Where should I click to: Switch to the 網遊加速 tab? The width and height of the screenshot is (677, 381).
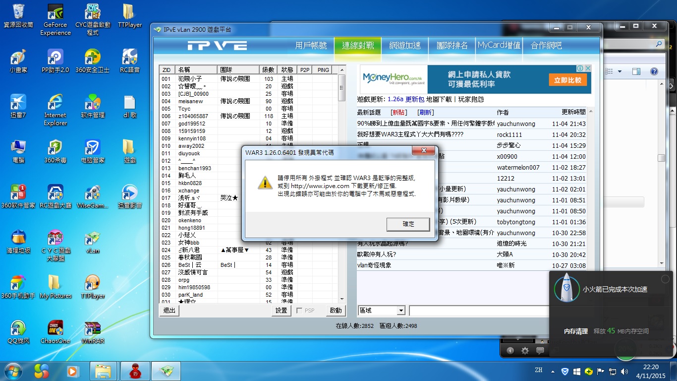404,46
